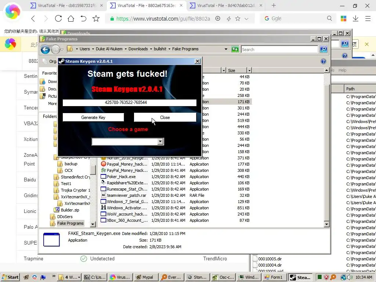Click forward arrow in Fake Programs window

[55, 50]
